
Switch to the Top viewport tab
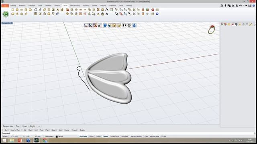coord(18,126)
